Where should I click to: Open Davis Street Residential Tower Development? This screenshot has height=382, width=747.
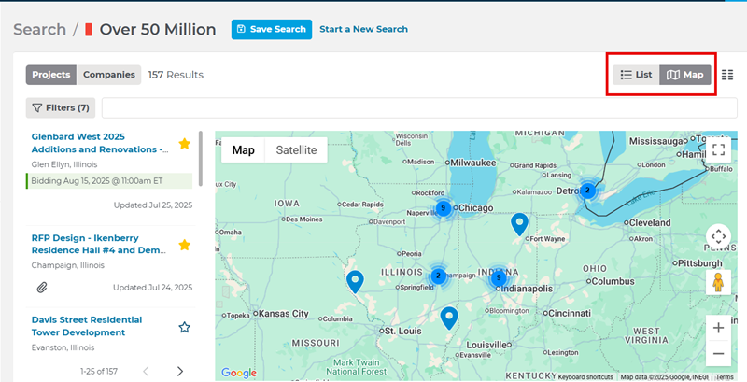[87, 326]
